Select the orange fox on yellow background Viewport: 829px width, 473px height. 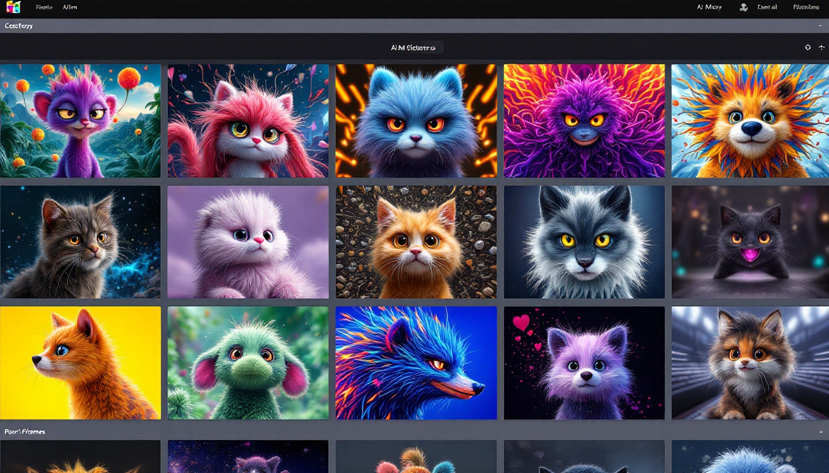coord(80,363)
